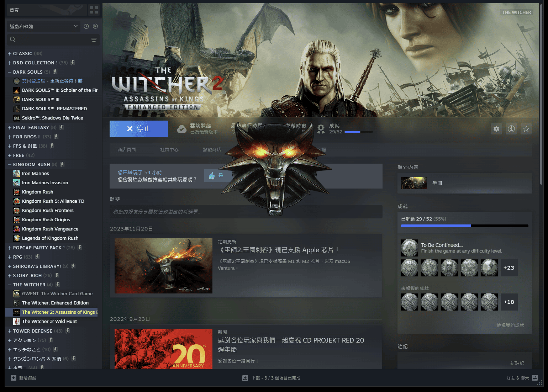
Task: Open the 點數商店 tab
Action: click(x=212, y=149)
